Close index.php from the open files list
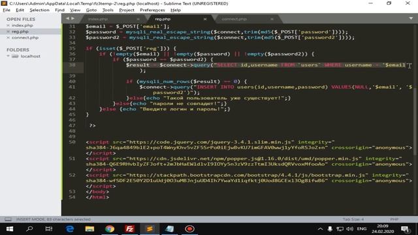The image size is (418, 235). (8, 25)
